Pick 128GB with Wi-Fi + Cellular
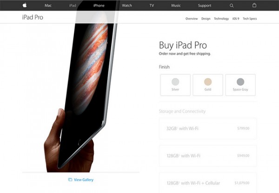This screenshot has width=279, height=193. click(208, 183)
